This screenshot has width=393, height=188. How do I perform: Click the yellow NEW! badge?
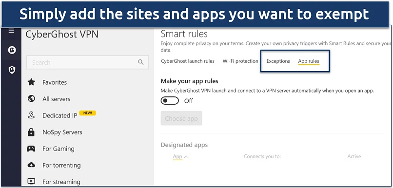pos(87,113)
